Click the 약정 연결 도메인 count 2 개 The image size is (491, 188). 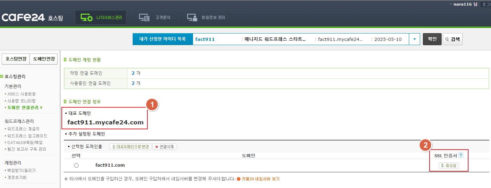[136, 73]
